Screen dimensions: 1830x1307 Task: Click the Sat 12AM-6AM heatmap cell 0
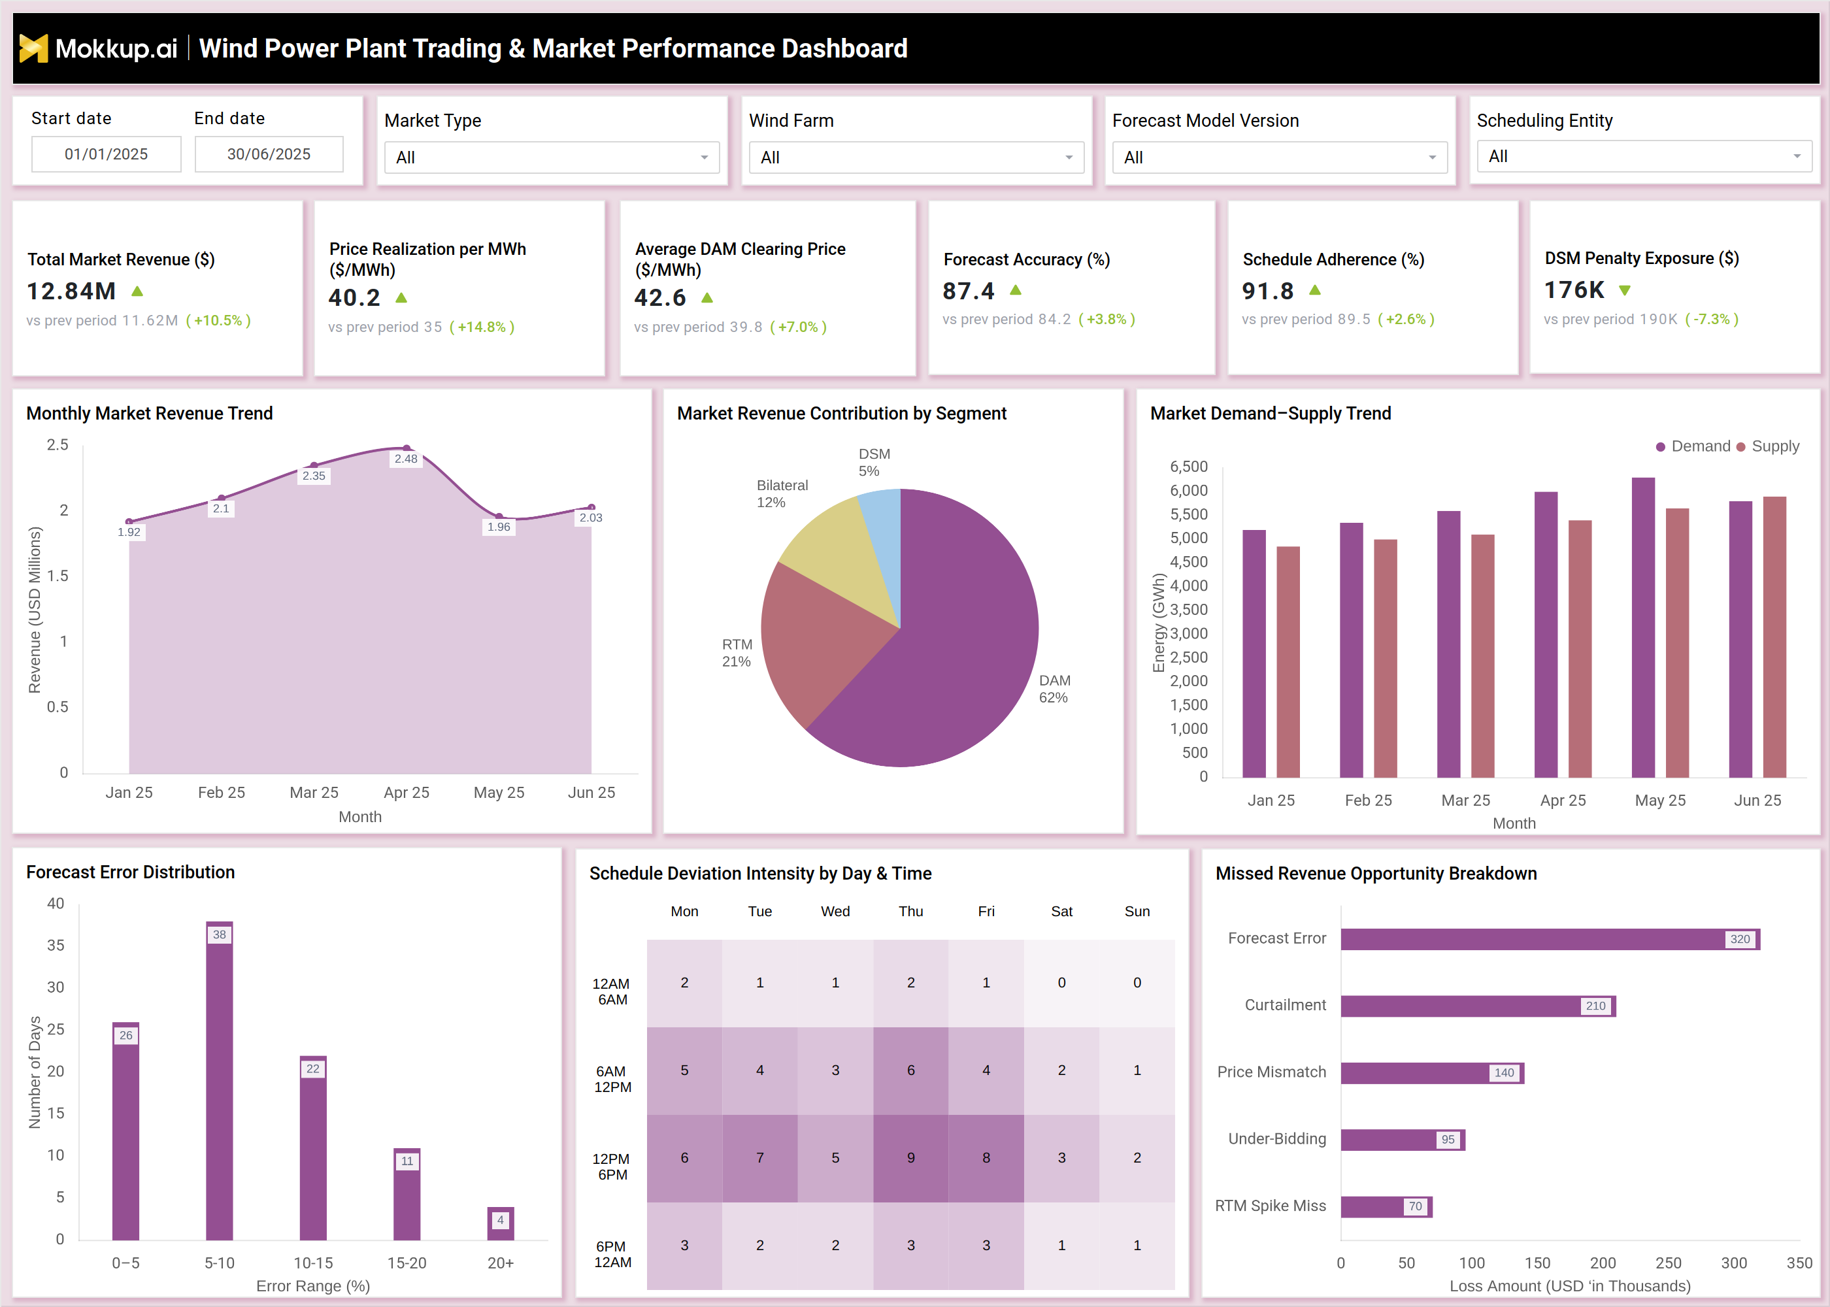point(1062,983)
